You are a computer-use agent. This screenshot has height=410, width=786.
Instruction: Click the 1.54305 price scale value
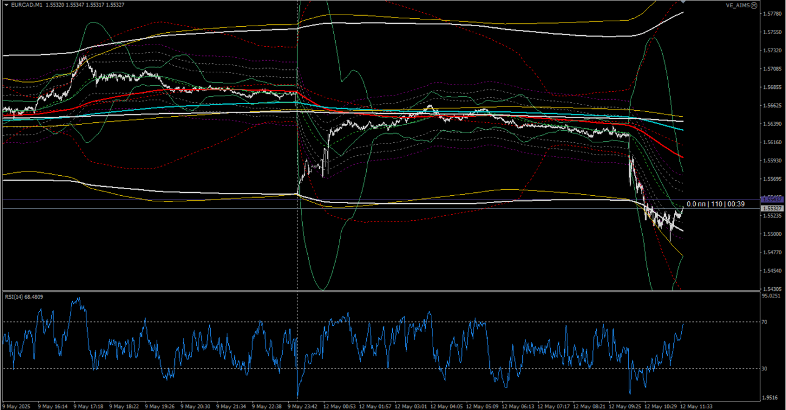coord(773,289)
